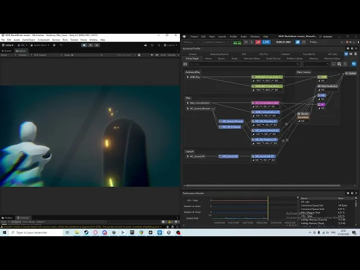The width and height of the screenshot is (360, 270).
Task: Click the blue LIVE button in Wwise
Action: pos(266,42)
